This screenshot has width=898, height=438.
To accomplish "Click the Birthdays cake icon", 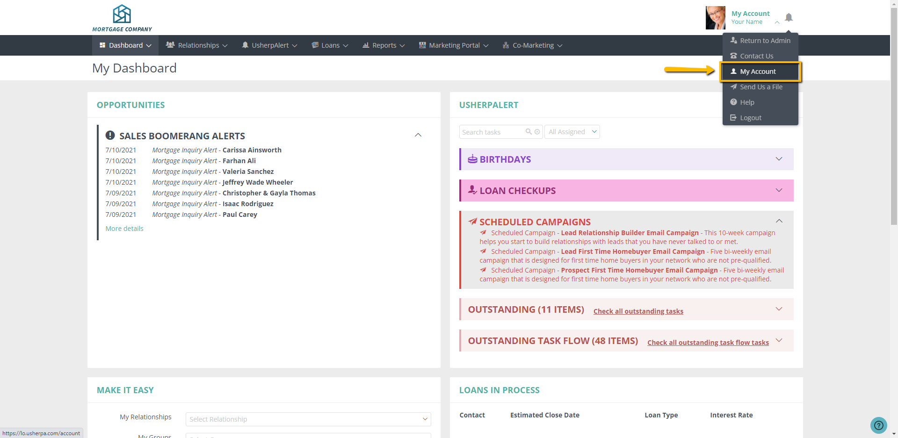I will tap(472, 159).
